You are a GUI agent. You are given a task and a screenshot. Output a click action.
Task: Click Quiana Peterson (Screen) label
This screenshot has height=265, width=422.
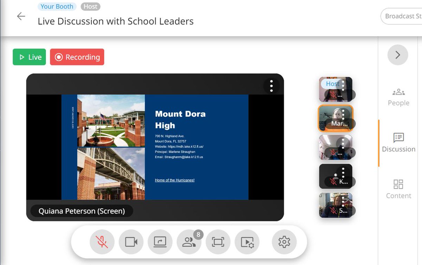click(82, 211)
